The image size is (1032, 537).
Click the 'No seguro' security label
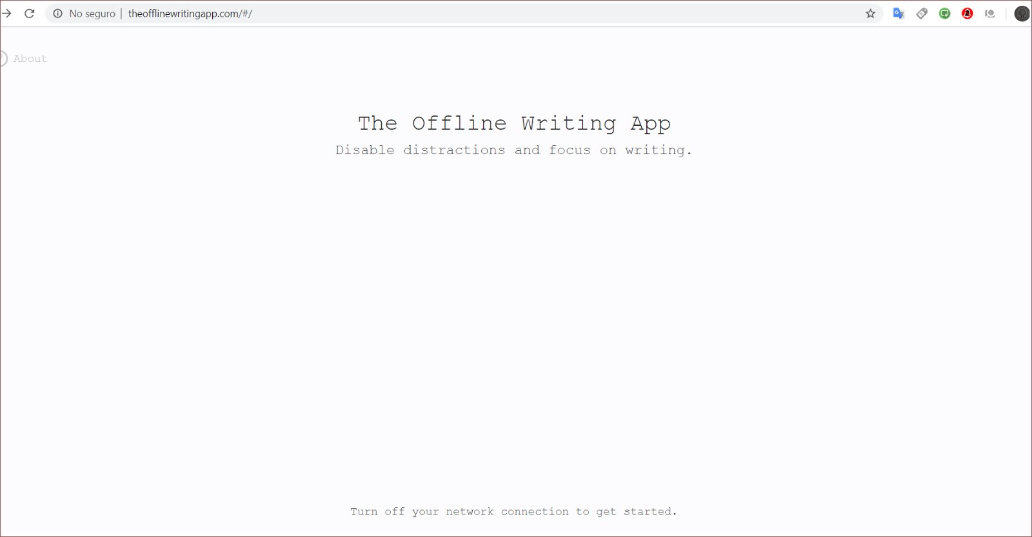click(x=92, y=14)
